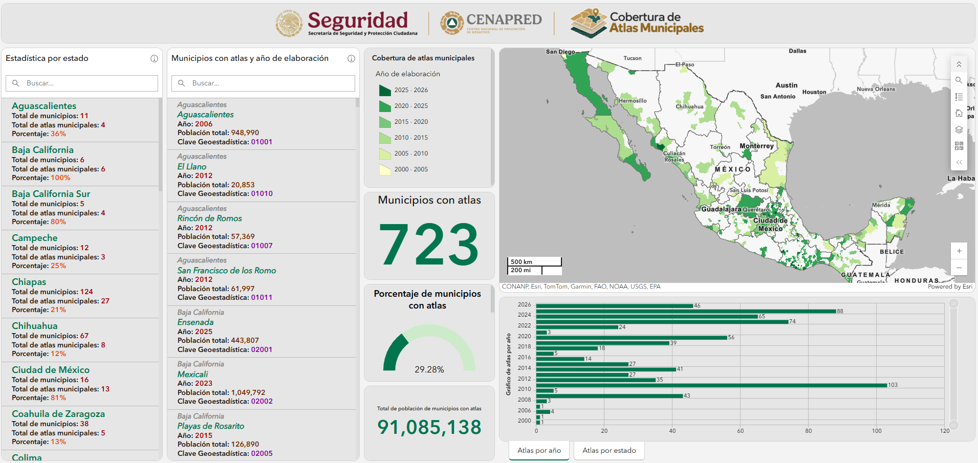Click the 2012 bar labeled 103
This screenshot has height=463, width=978.
(711, 385)
